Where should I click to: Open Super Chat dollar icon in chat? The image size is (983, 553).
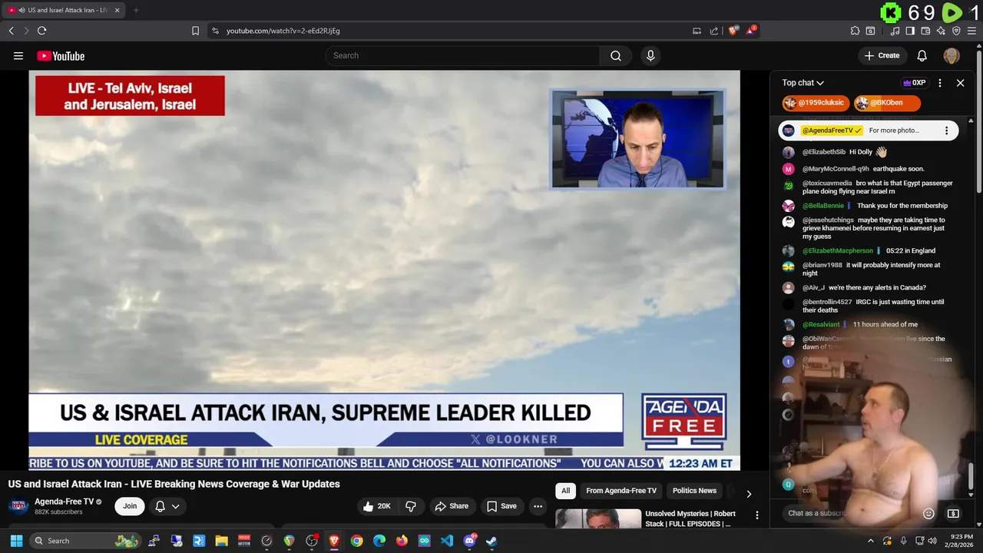953,514
